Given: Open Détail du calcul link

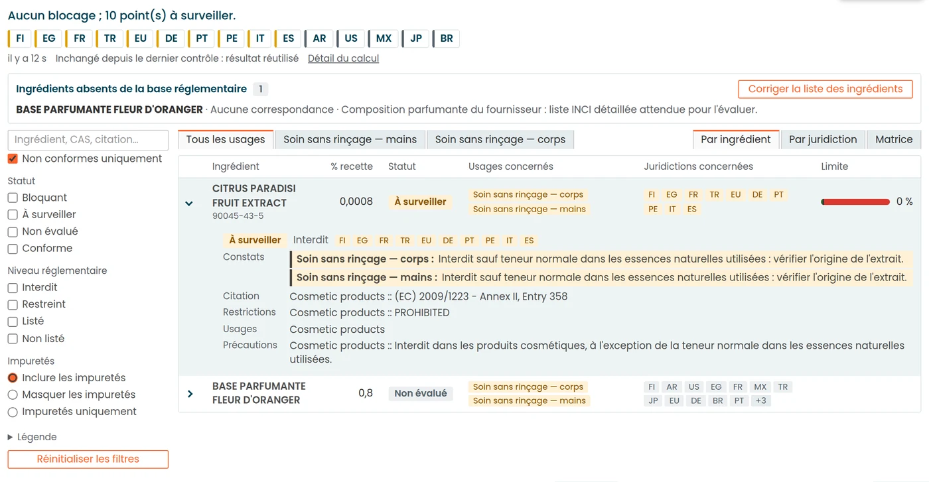Looking at the screenshot, I should coord(343,58).
